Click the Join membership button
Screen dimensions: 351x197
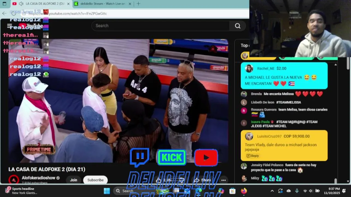click(74, 180)
